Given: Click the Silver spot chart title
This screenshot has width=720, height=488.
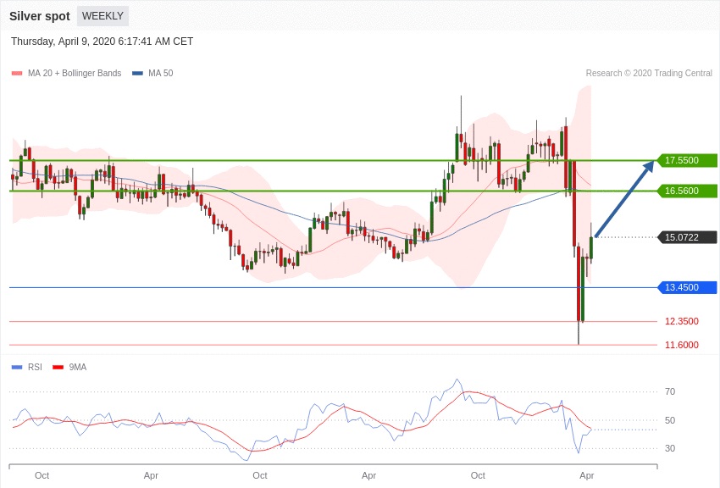Looking at the screenshot, I should tap(40, 16).
